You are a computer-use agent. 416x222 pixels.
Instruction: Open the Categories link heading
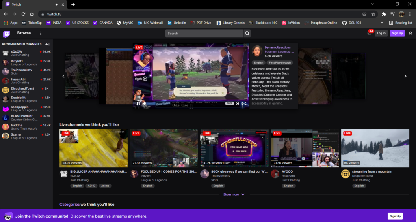point(69,204)
